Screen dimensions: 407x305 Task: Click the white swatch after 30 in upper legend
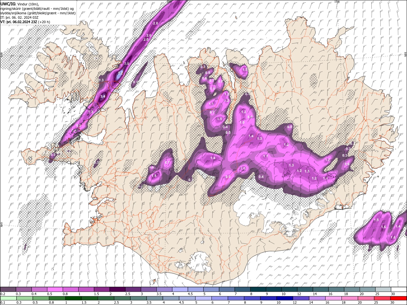399,289
